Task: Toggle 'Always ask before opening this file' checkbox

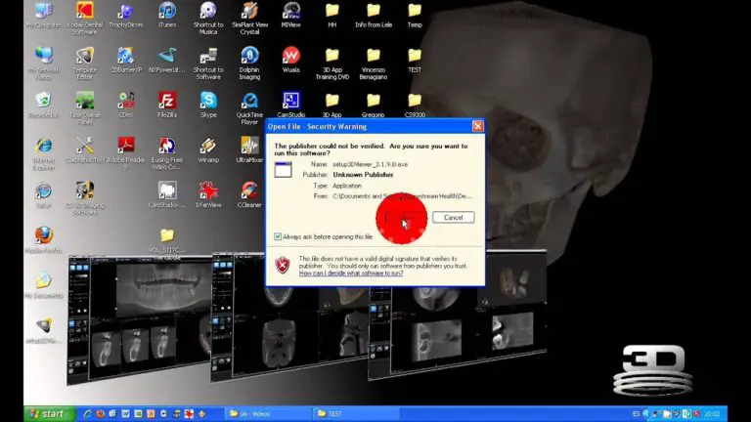Action: point(278,236)
